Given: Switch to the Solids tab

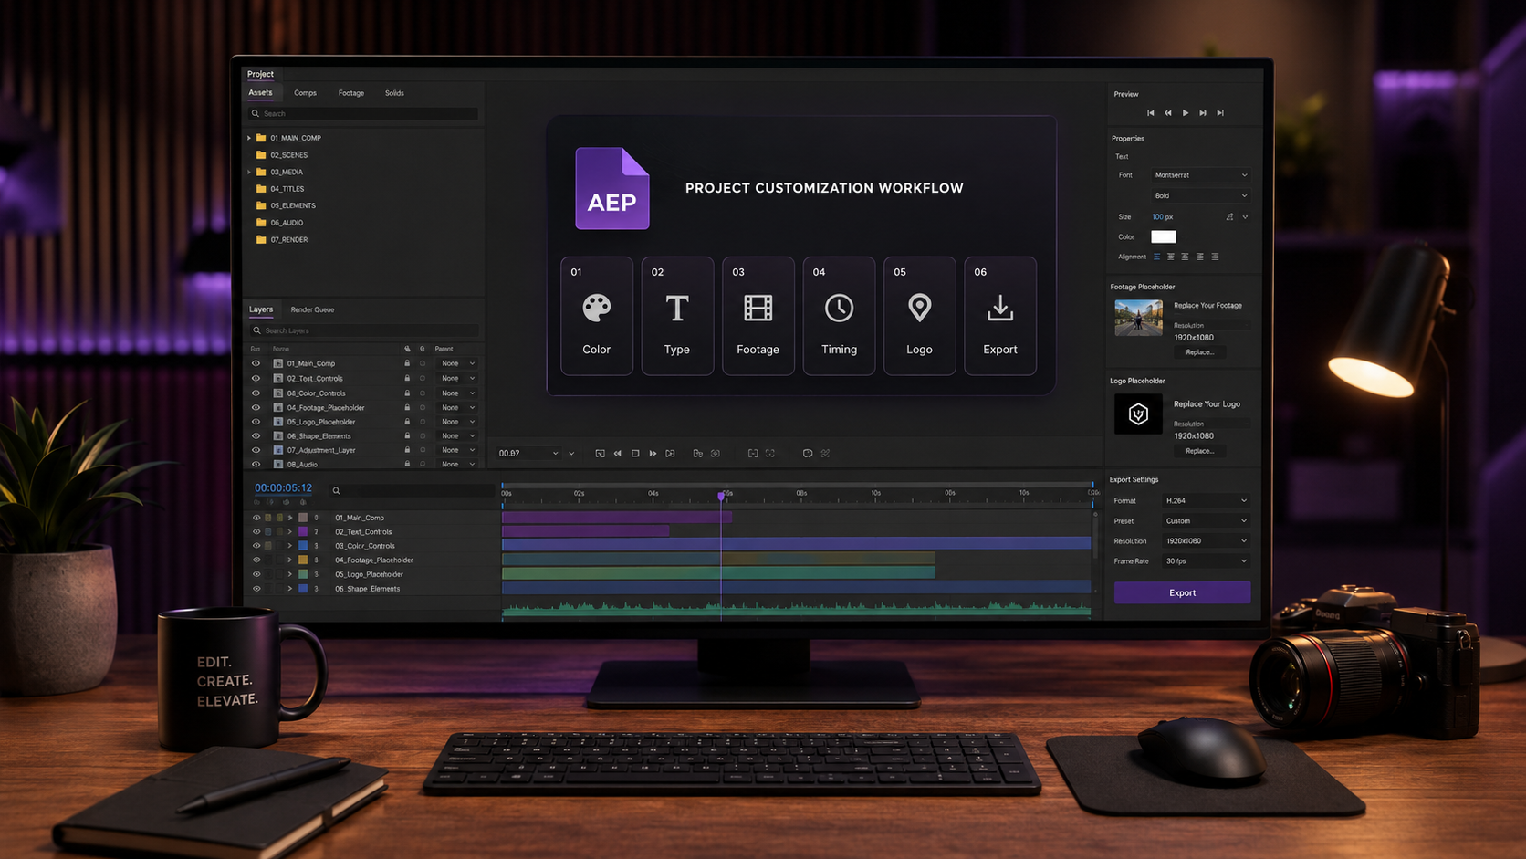Looking at the screenshot, I should 394,93.
